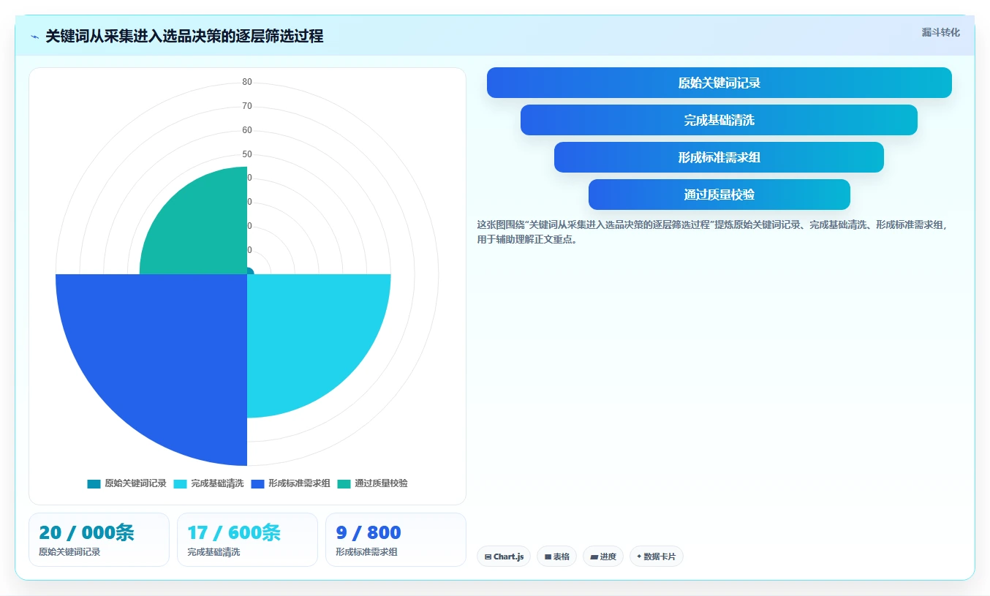Select the 完成基础清洗 funnel bar

719,120
